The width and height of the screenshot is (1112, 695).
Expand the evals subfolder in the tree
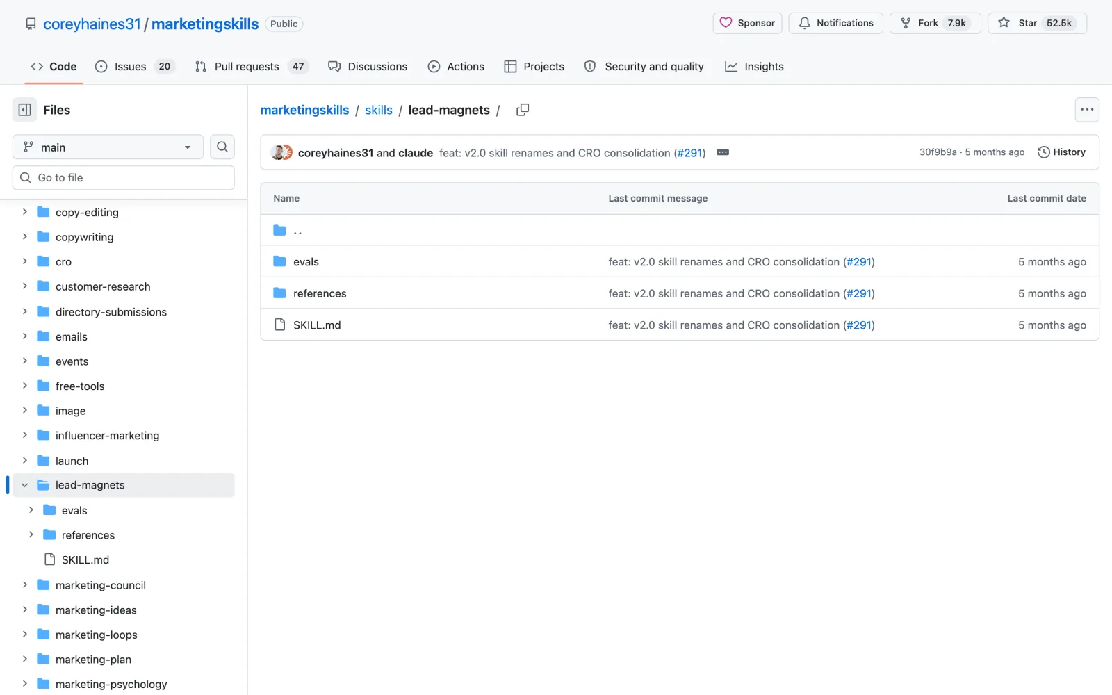[x=31, y=510]
